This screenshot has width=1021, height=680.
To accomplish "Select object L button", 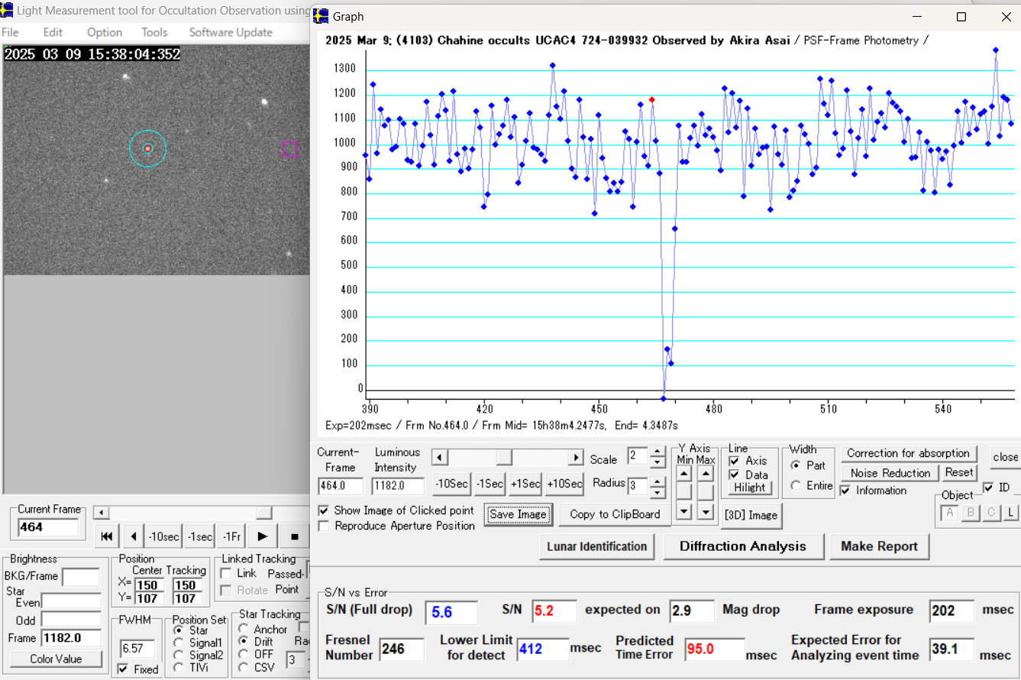I will (1010, 512).
